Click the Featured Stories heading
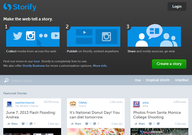The height and width of the screenshot is (135, 192). [15, 93]
